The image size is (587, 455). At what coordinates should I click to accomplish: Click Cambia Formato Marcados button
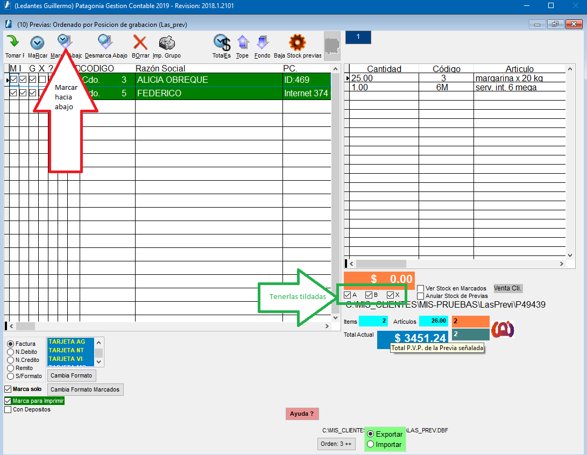click(85, 389)
